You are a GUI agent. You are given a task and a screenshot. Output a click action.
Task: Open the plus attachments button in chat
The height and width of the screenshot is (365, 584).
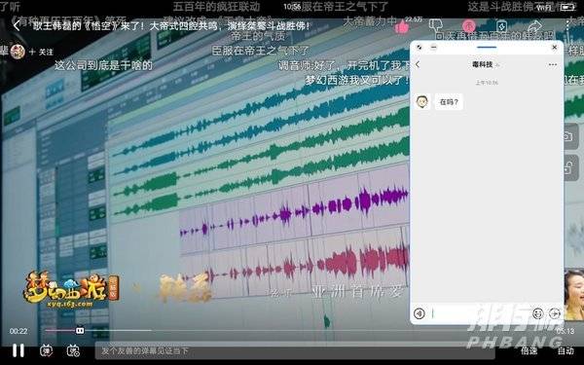click(555, 313)
